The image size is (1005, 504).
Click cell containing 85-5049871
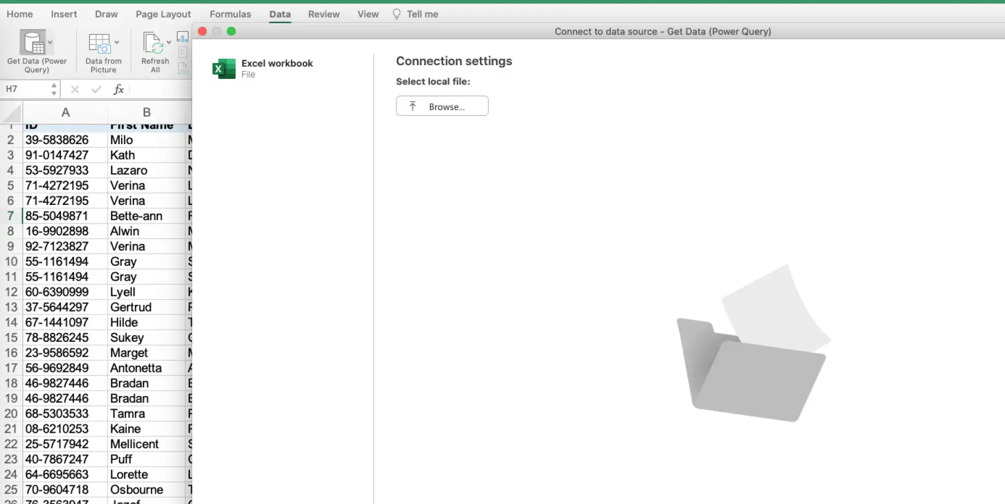65,216
